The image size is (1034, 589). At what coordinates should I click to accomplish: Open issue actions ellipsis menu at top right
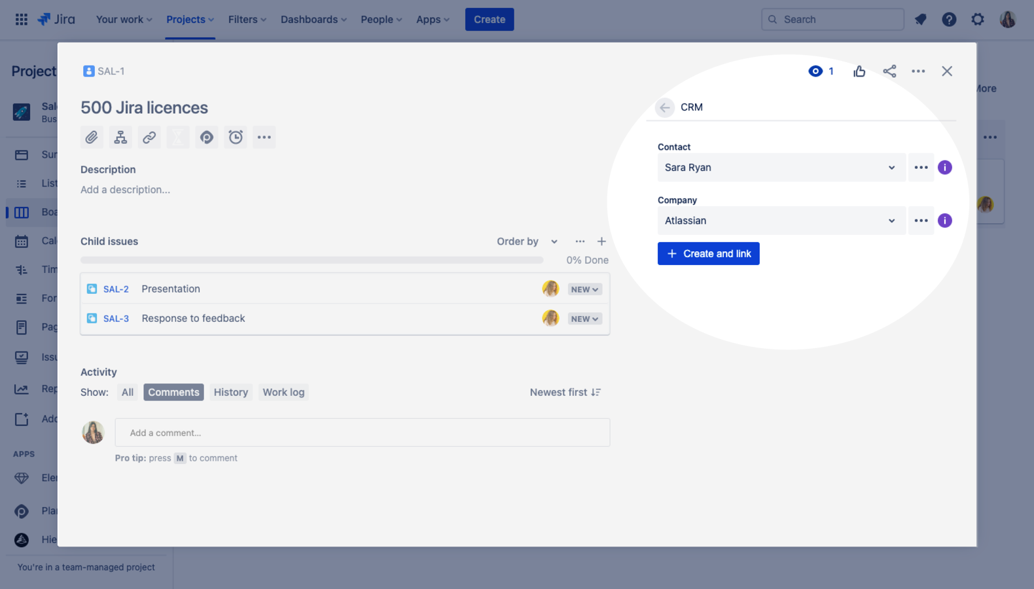918,71
